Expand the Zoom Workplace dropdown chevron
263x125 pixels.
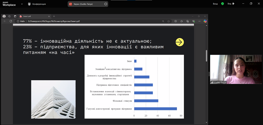22,4
